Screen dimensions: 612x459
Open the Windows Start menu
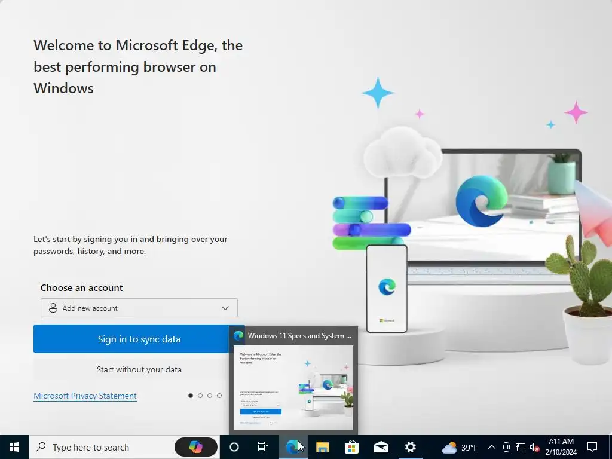(x=14, y=447)
